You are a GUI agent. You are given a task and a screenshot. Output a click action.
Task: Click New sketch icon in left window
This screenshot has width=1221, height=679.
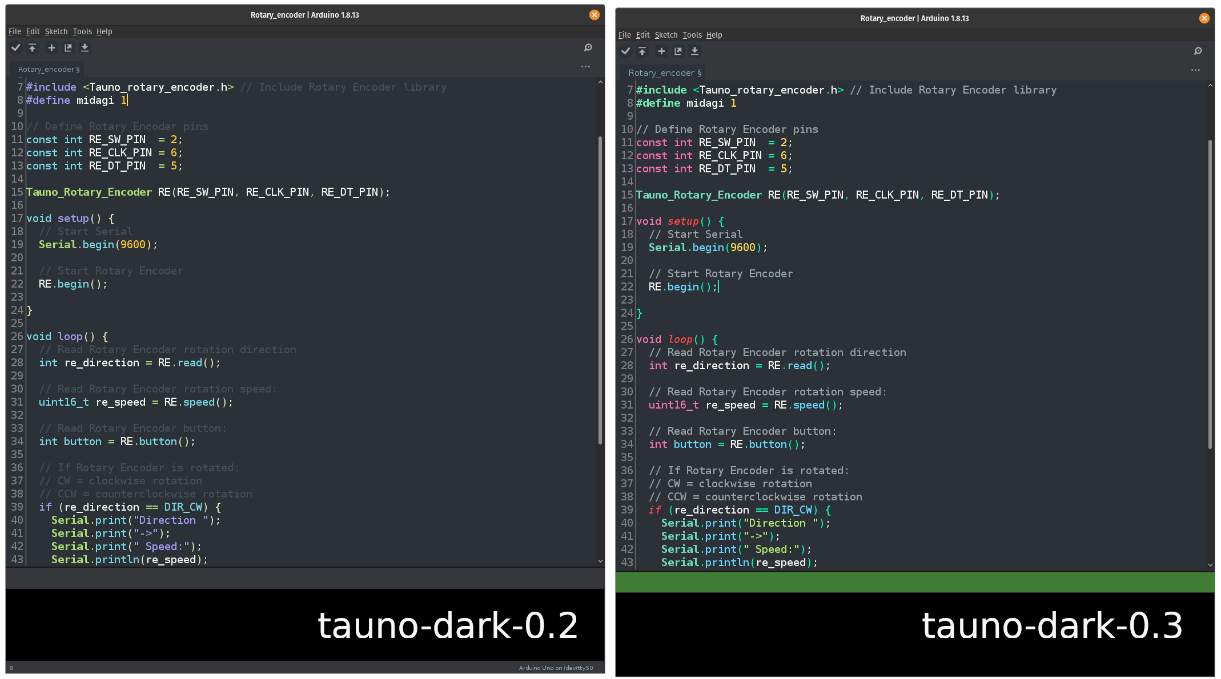51,48
